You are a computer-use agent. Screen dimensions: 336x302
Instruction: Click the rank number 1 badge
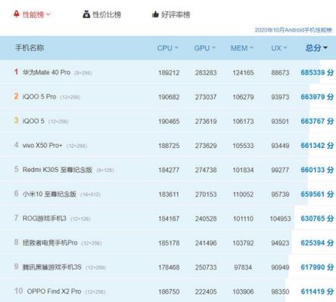coord(16,72)
